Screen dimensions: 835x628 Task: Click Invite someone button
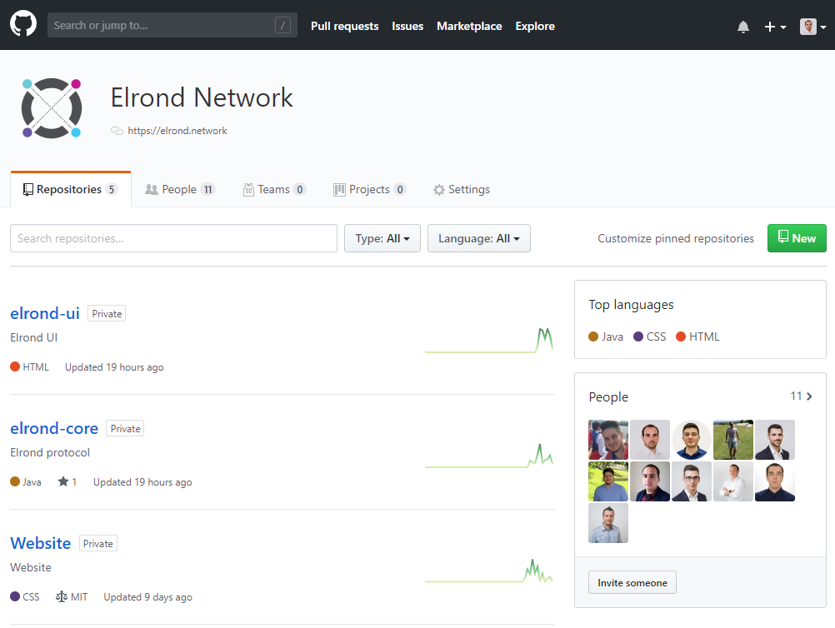[632, 583]
